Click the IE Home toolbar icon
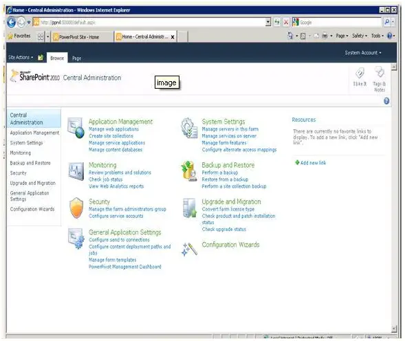The image size is (405, 341). point(290,36)
